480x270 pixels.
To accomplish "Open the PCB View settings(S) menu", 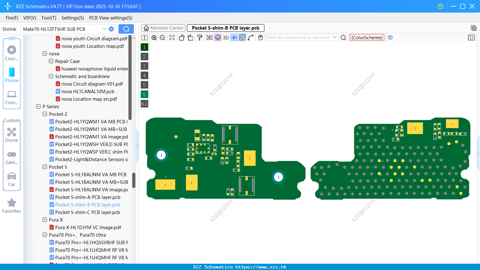I will click(111, 18).
